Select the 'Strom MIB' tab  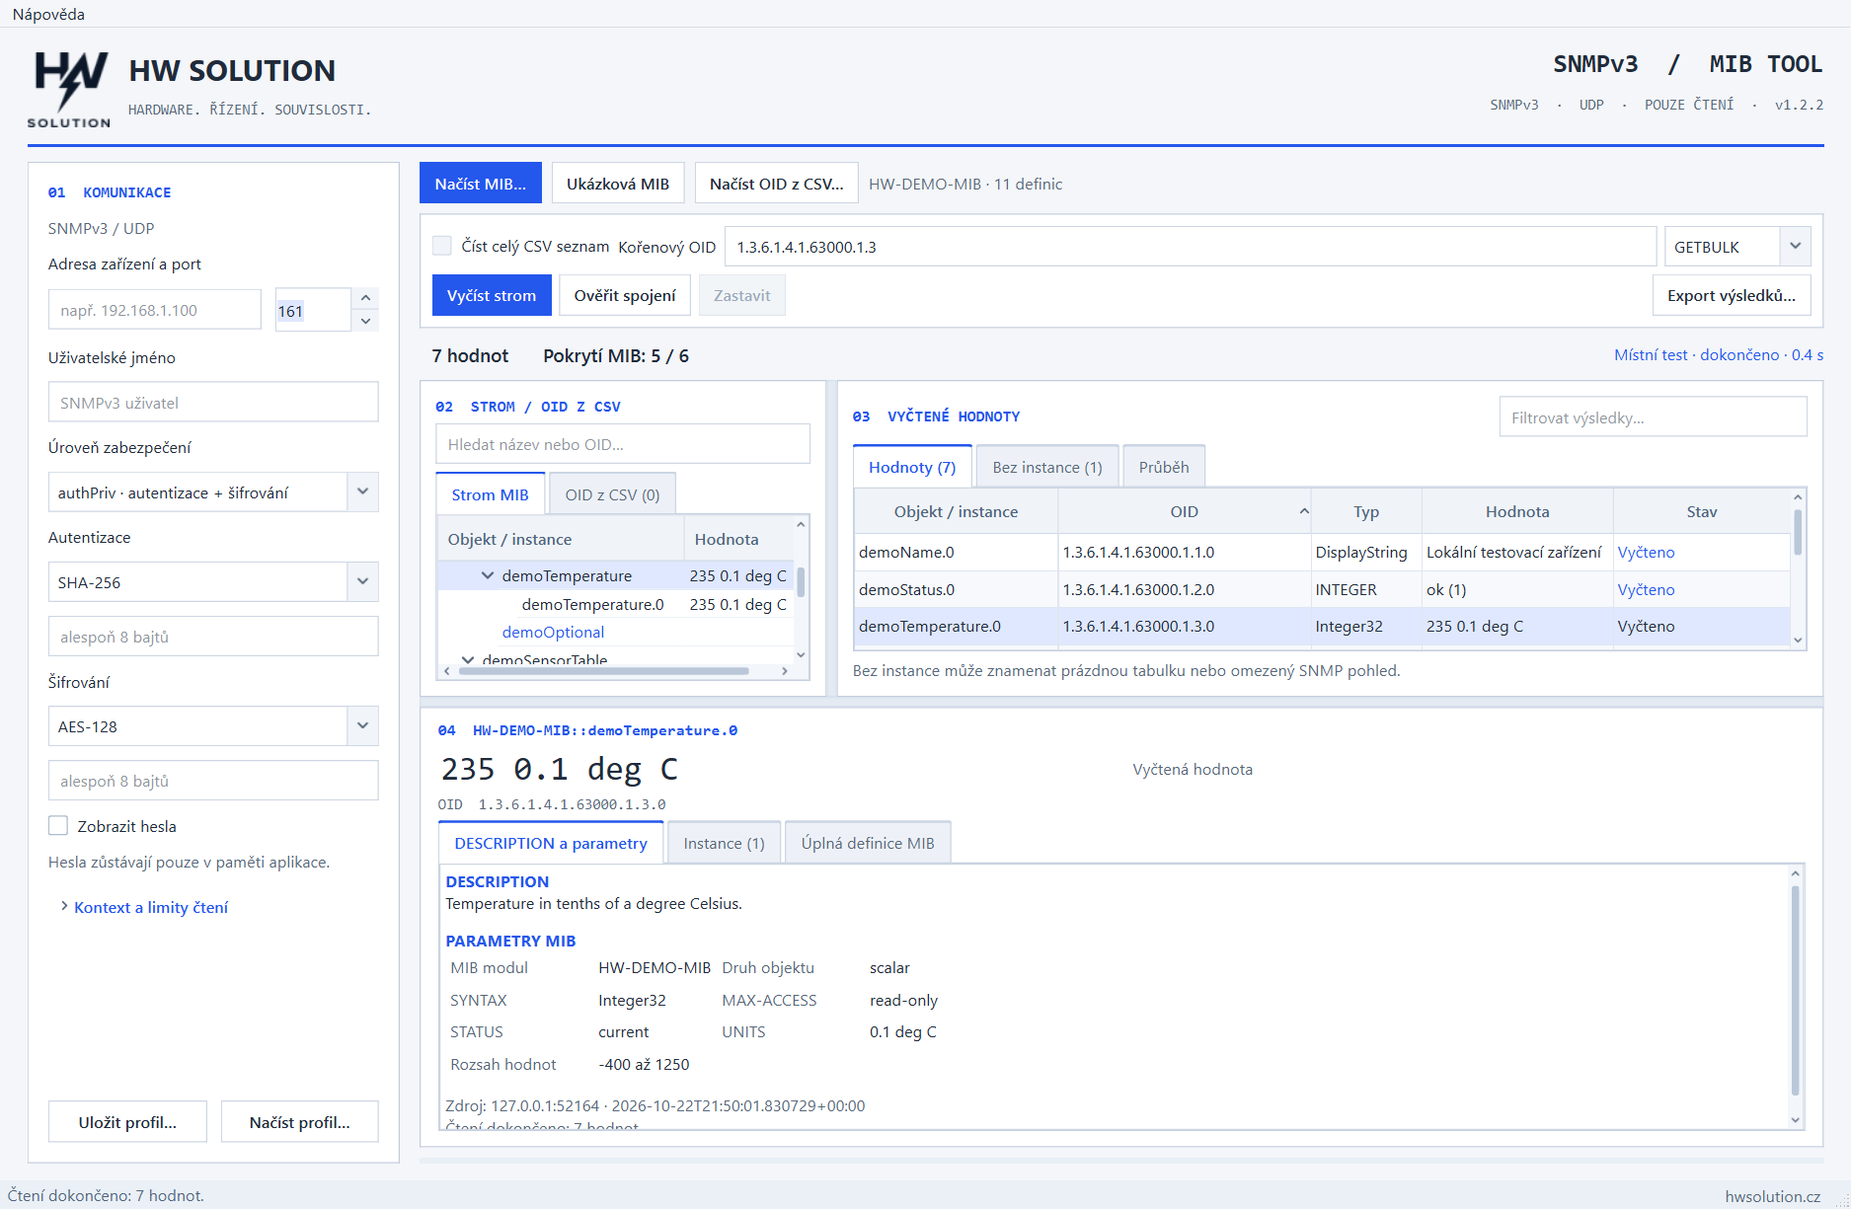(x=490, y=494)
